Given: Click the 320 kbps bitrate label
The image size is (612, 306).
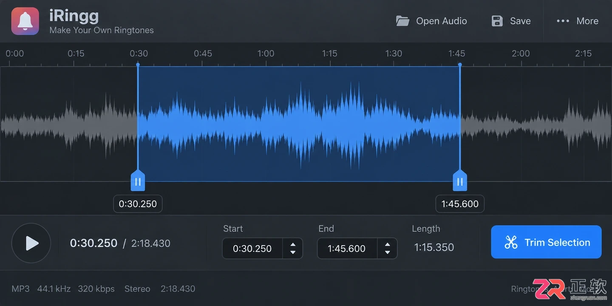Looking at the screenshot, I should pyautogui.click(x=96, y=289).
